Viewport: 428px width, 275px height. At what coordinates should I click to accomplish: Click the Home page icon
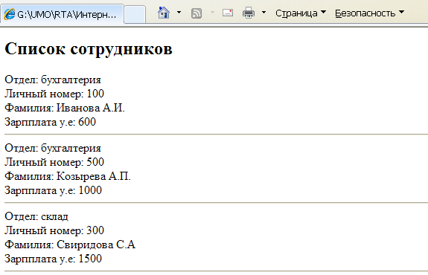pos(164,13)
